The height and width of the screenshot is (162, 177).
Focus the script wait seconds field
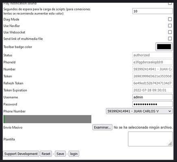[x=152, y=11]
